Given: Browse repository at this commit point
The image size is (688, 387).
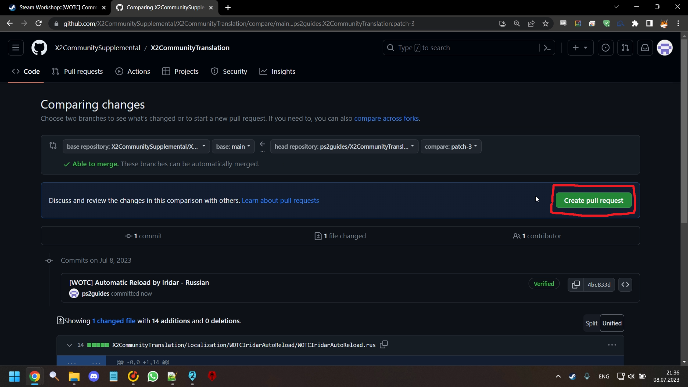Looking at the screenshot, I should (625, 284).
